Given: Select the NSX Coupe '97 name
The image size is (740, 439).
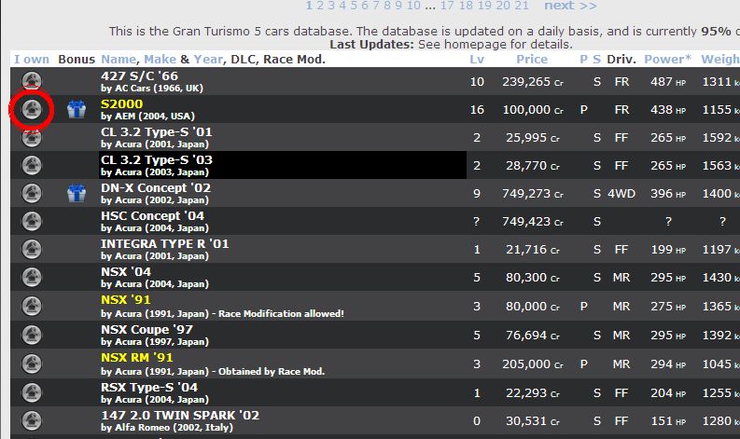Looking at the screenshot, I should [x=147, y=329].
